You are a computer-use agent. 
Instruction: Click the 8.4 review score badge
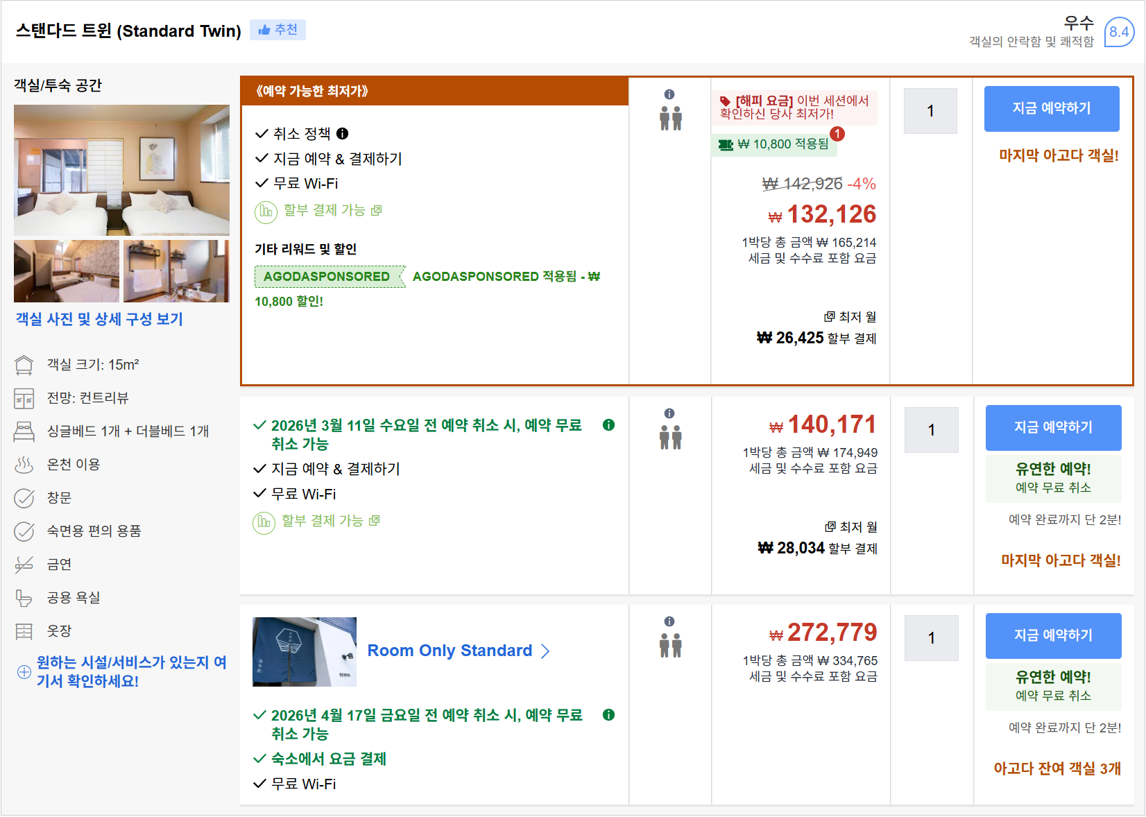tap(1118, 32)
